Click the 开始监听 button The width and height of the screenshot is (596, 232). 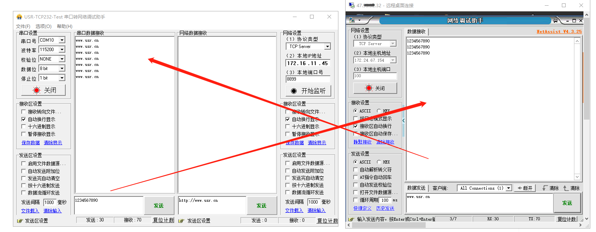click(308, 91)
